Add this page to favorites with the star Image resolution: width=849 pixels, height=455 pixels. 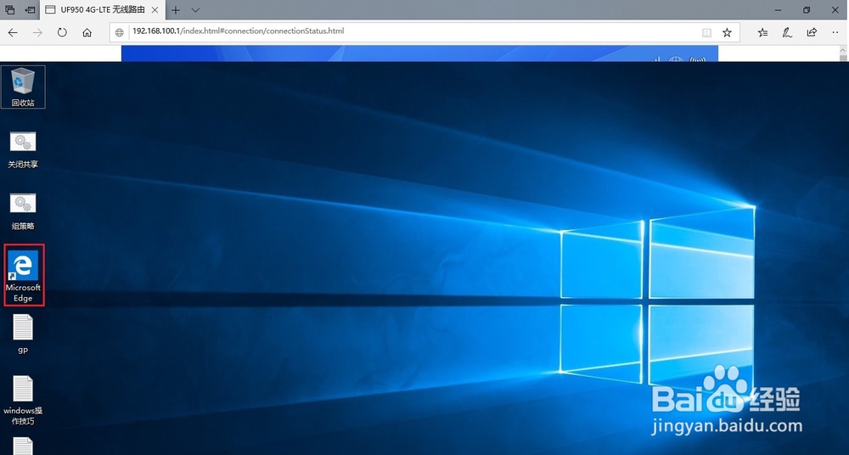[728, 32]
